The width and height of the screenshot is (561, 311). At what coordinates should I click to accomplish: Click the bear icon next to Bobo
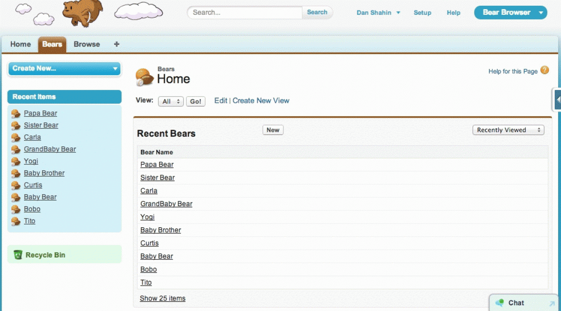(15, 209)
